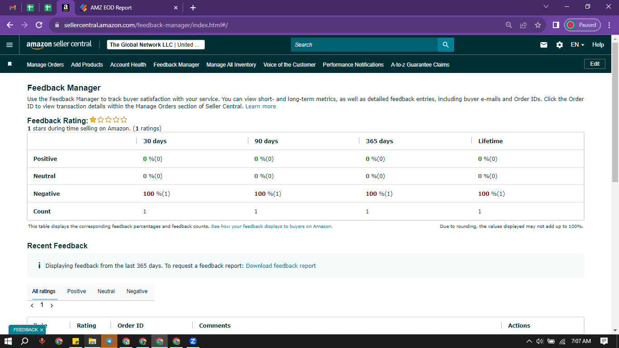Click the search magnifier button
This screenshot has width=619, height=348.
click(x=445, y=45)
